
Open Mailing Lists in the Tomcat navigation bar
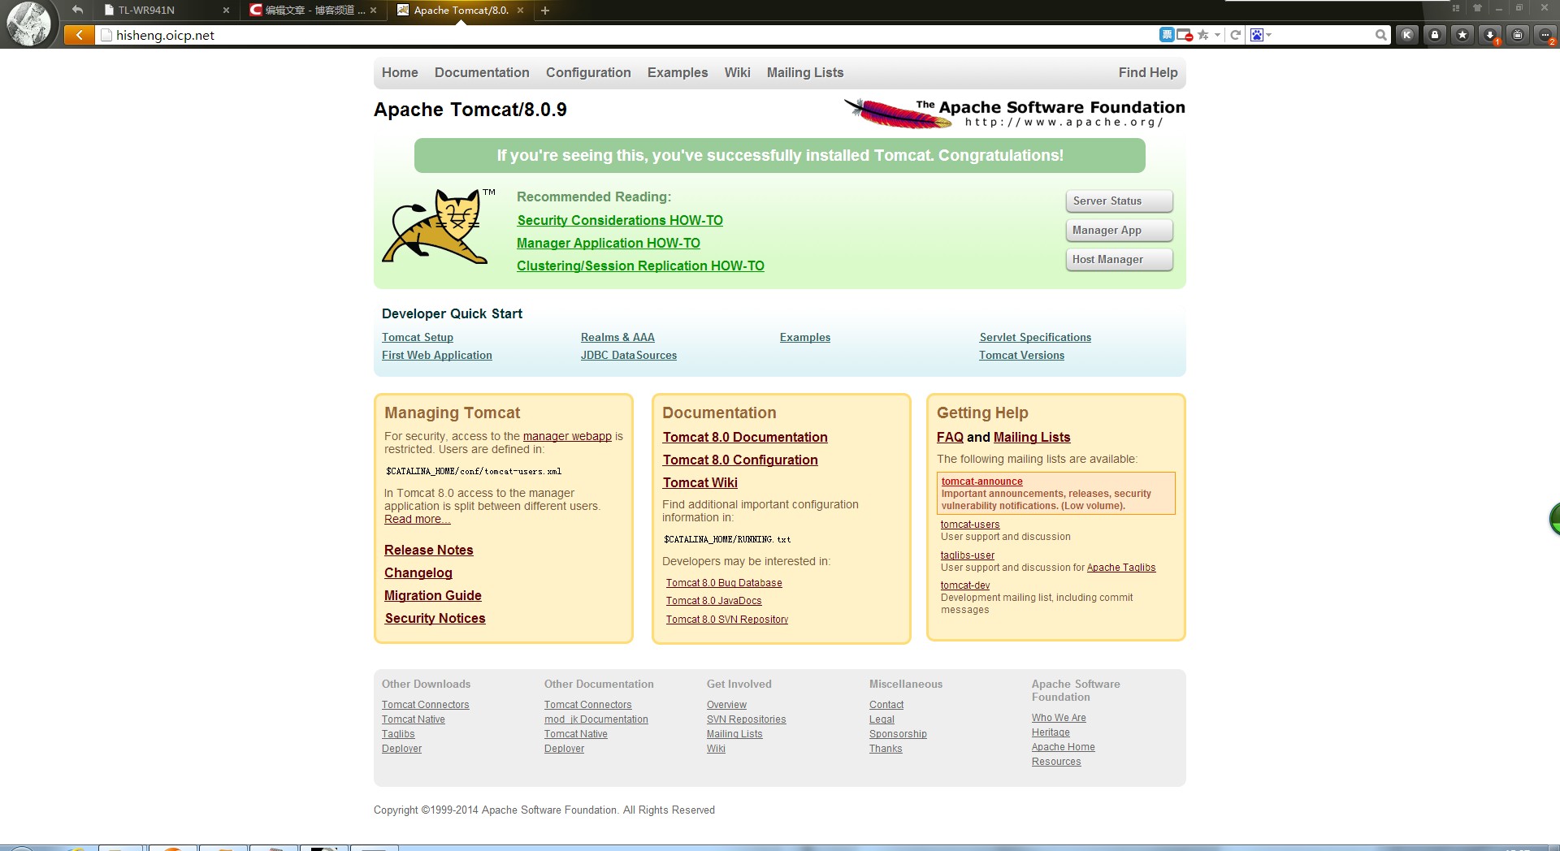805,72
